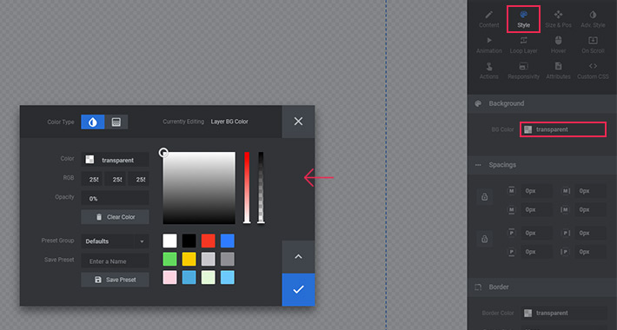The image size is (617, 330).
Task: Click the Spacings section header
Action: point(542,165)
